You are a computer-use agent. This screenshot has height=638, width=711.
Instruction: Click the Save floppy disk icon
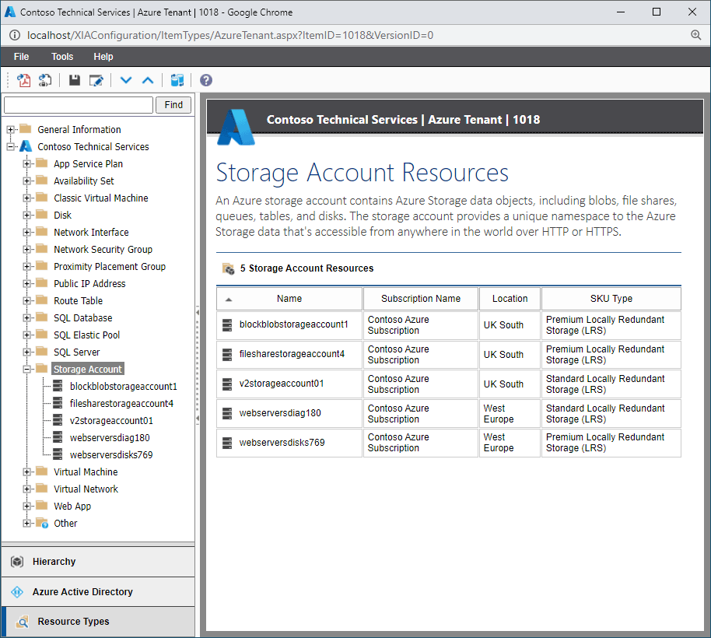75,80
